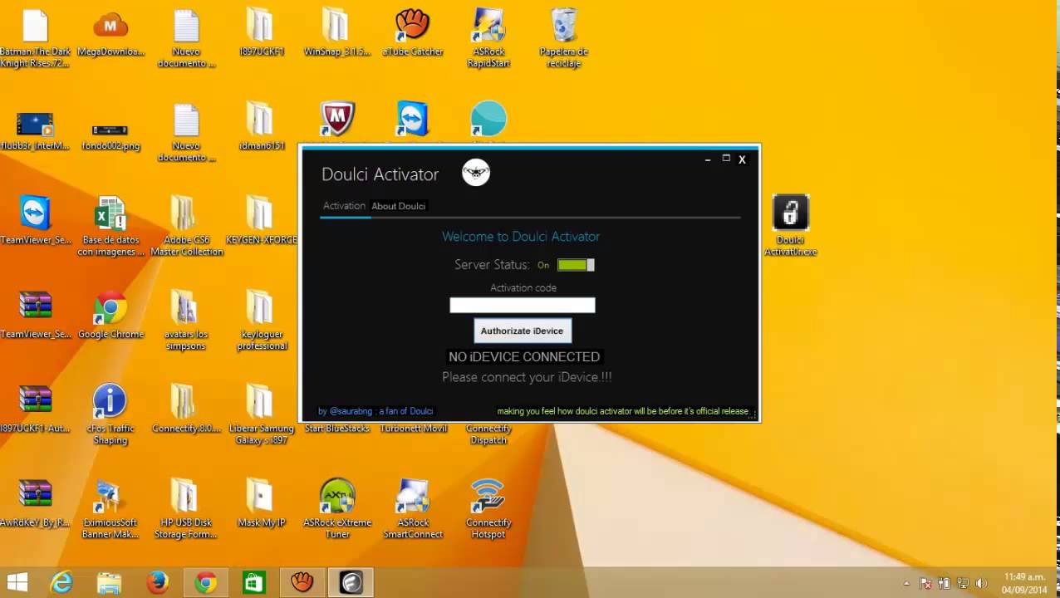Viewport: 1060px width, 598px height.
Task: Select the flubb3r_InterM video file icon
Action: tap(35, 130)
